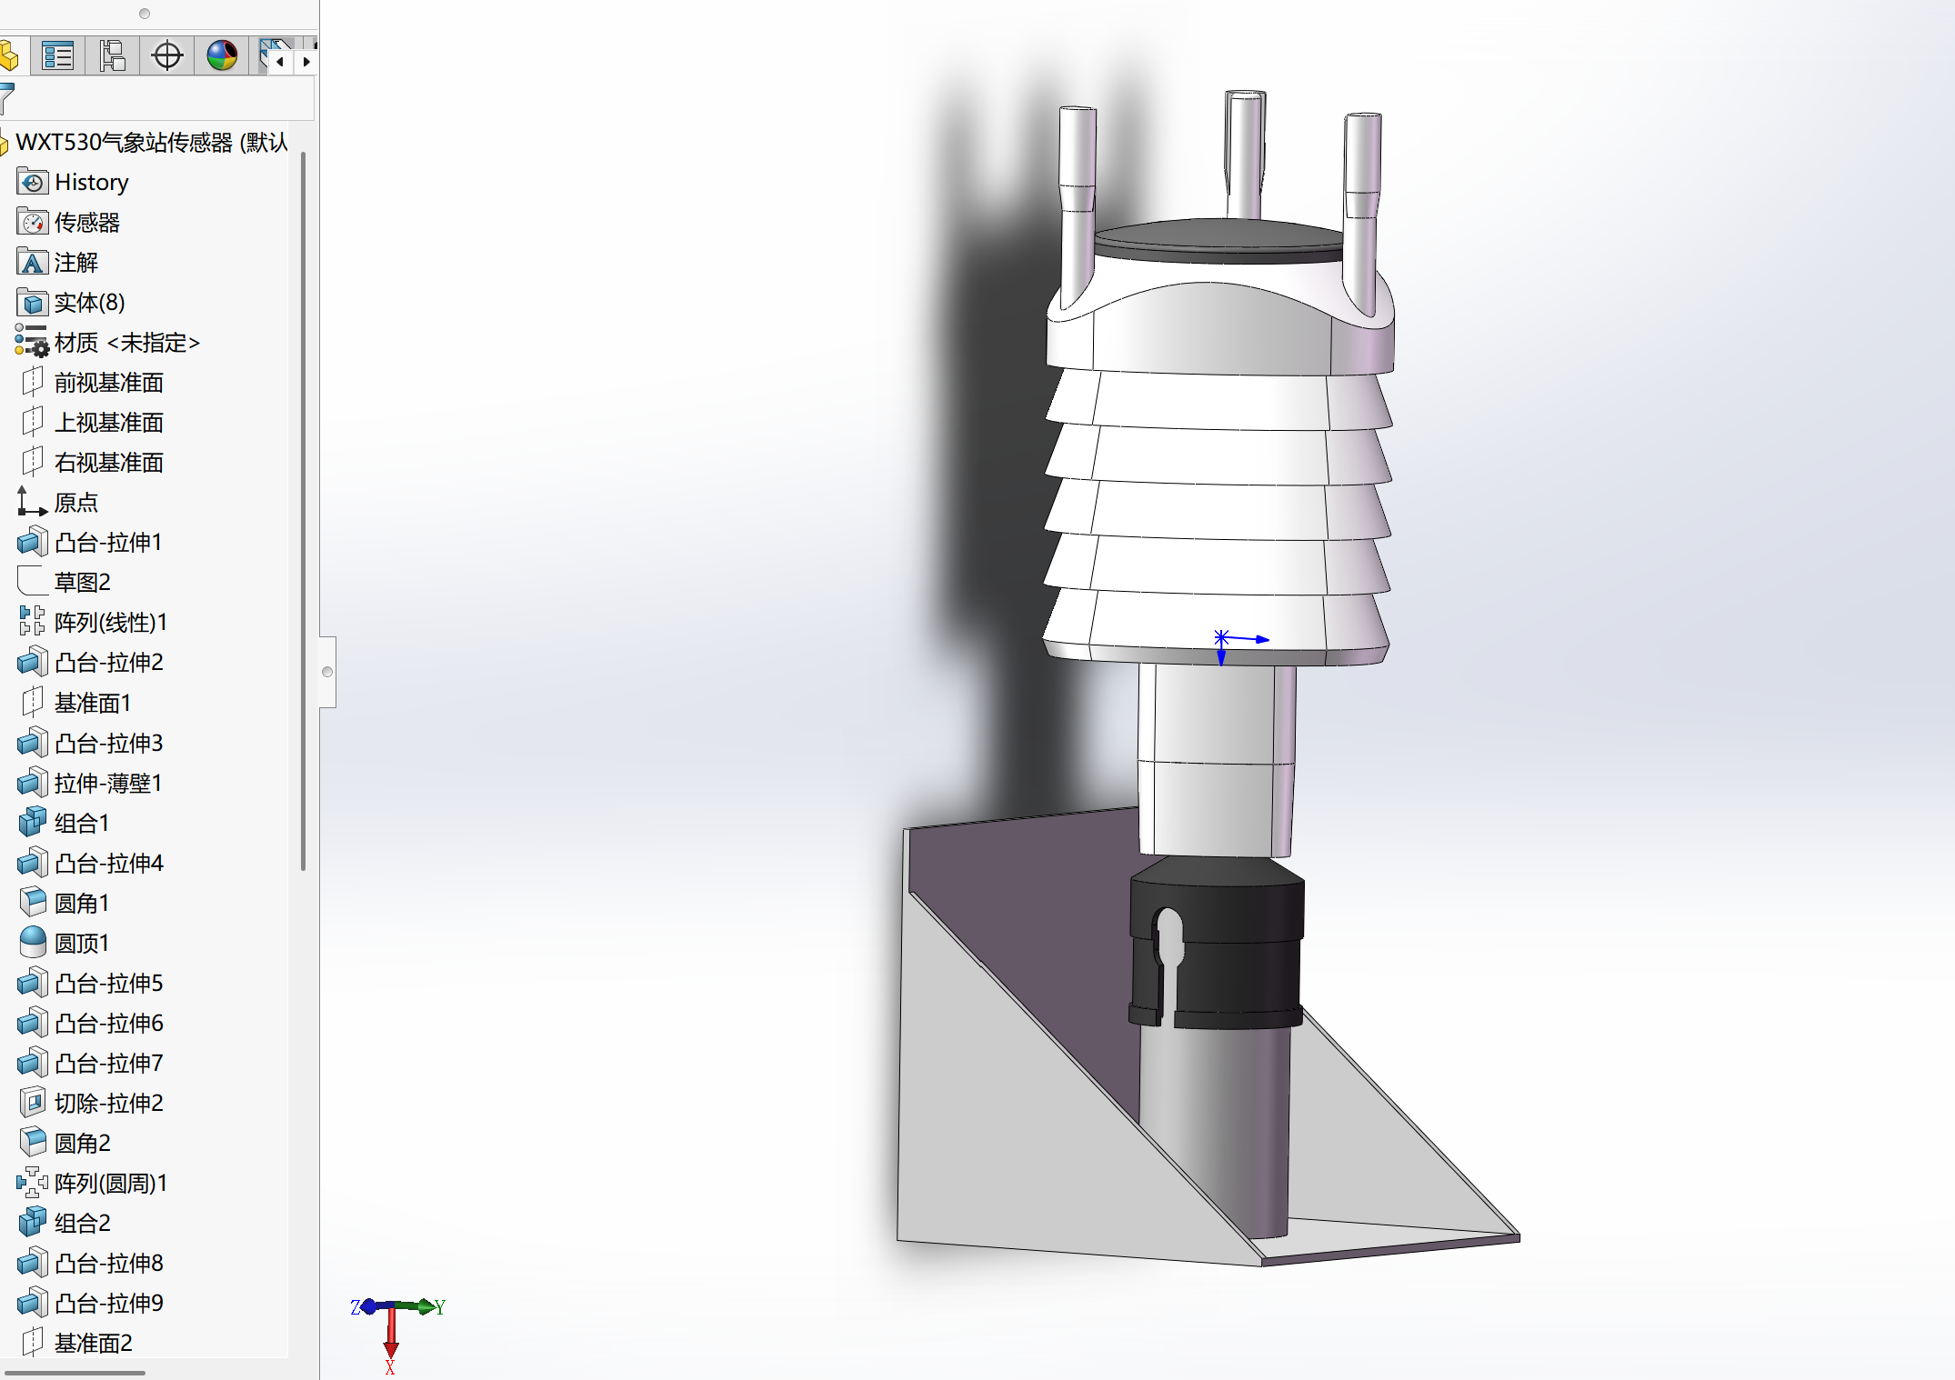The width and height of the screenshot is (1955, 1380).
Task: Click the 圆角1 fillet icon
Action: coord(33,903)
